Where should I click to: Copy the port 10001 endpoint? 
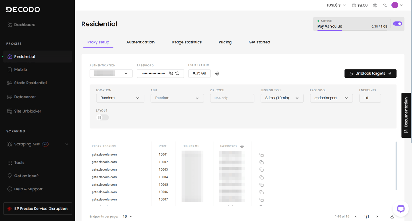click(x=261, y=155)
